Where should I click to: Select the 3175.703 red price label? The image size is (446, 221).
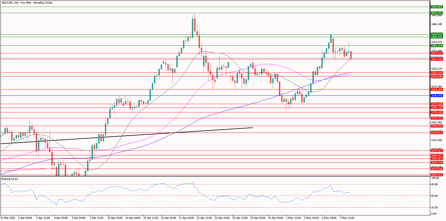[x=437, y=118]
